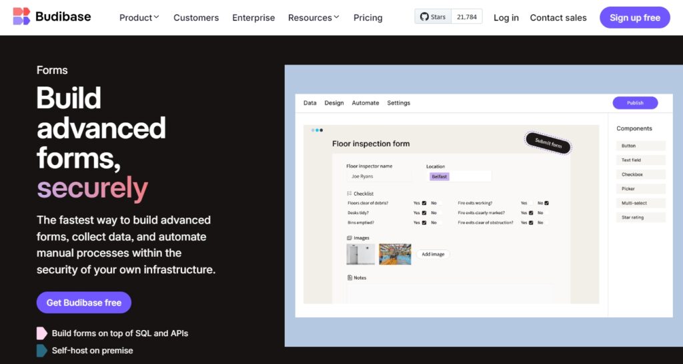
Task: Click the Checklist section icon
Action: click(x=350, y=194)
